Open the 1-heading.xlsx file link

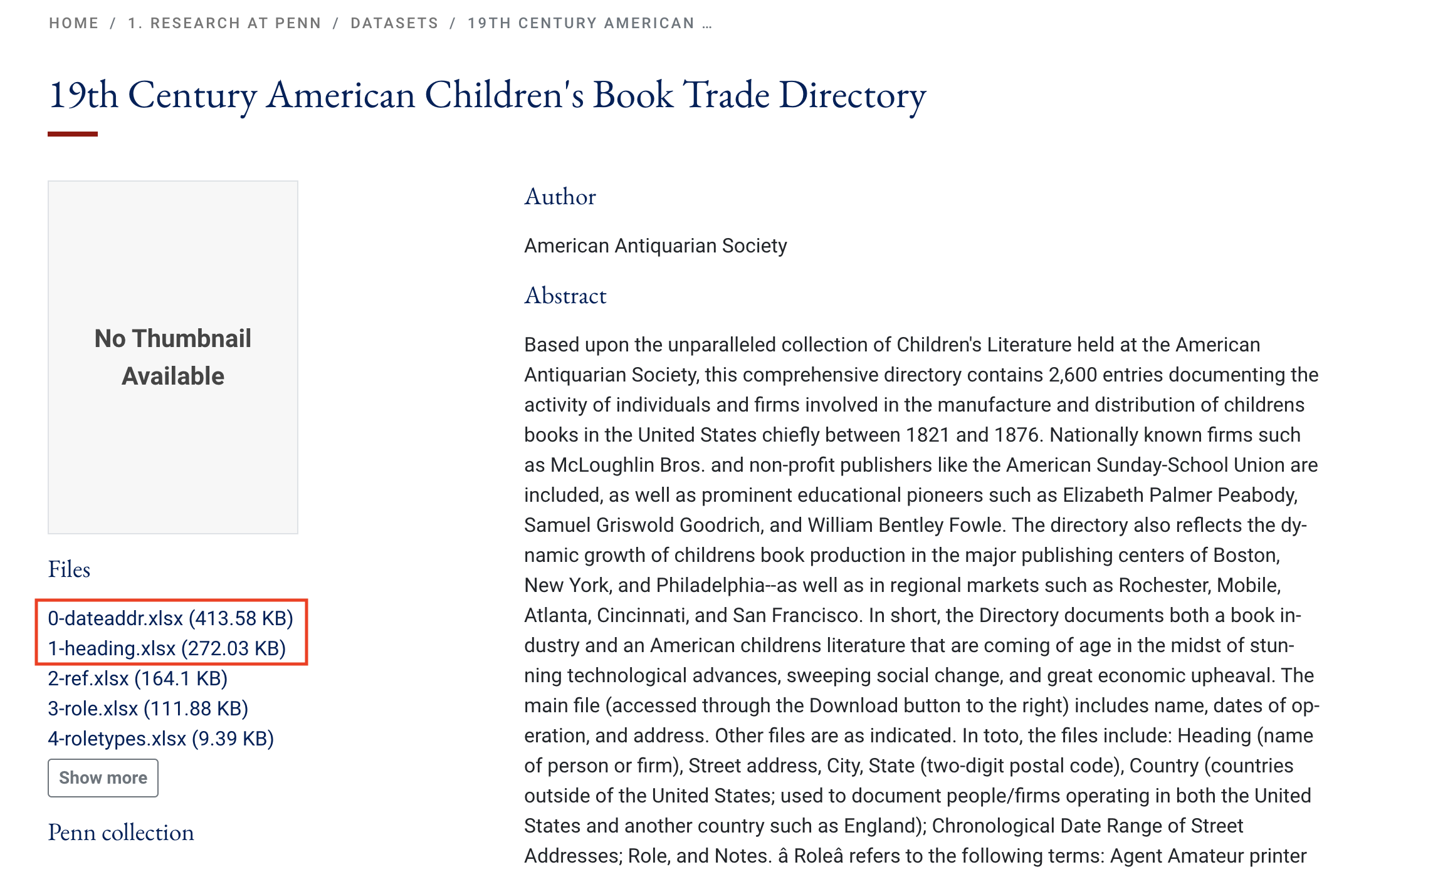167,648
